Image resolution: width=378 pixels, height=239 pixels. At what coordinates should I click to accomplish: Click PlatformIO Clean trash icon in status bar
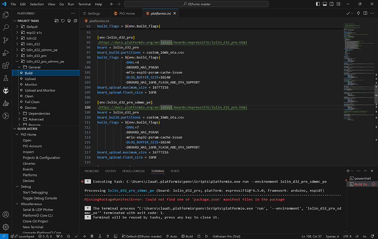point(92,236)
